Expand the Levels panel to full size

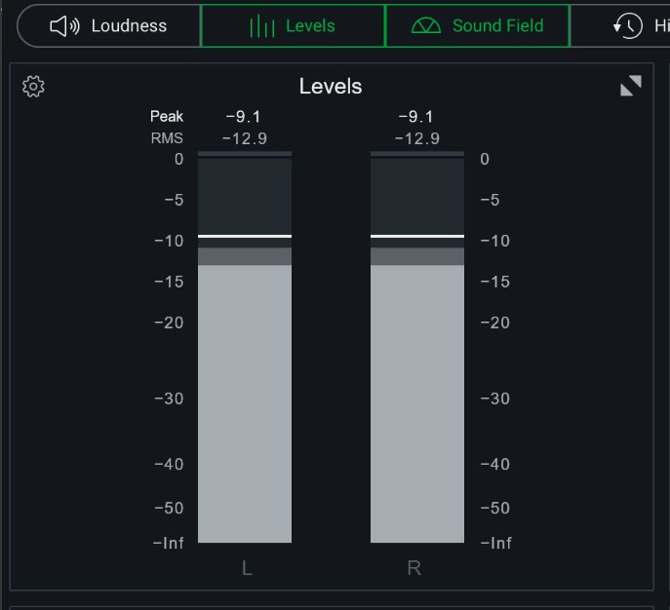[x=631, y=86]
